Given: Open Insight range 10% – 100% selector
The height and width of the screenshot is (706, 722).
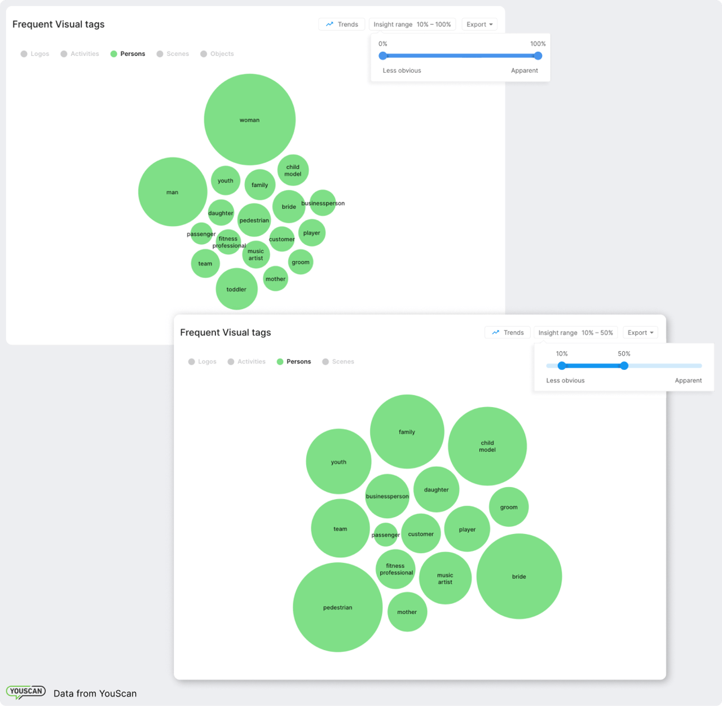Looking at the screenshot, I should point(412,24).
